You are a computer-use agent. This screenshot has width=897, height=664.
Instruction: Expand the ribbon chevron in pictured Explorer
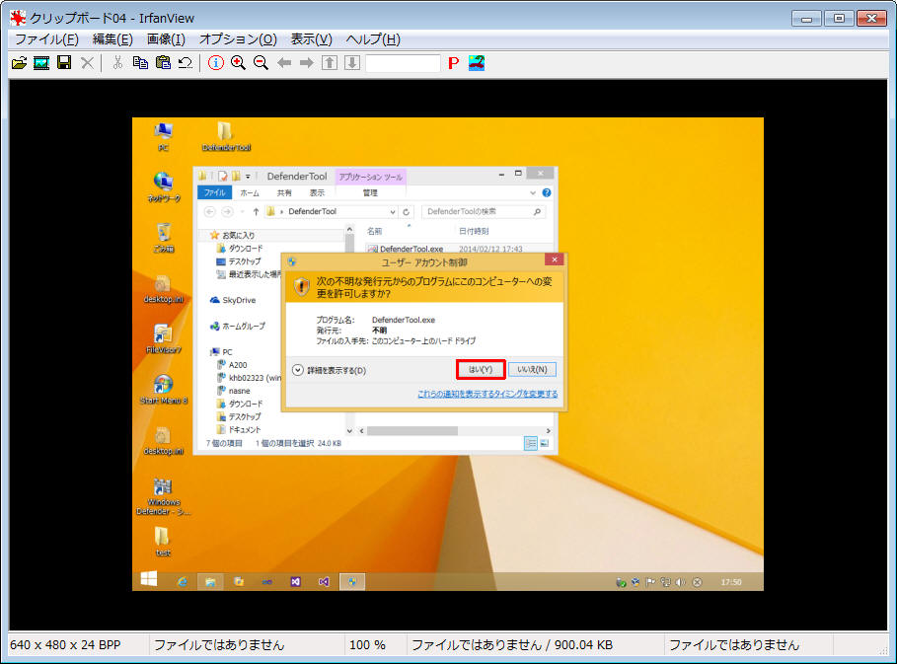[533, 192]
